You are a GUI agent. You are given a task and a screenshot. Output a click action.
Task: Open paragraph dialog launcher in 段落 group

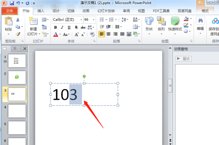point(139,41)
